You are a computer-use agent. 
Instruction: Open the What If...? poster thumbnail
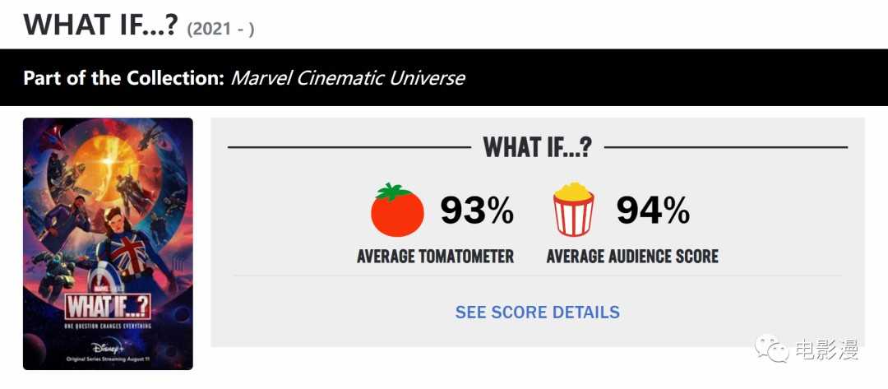tap(108, 243)
